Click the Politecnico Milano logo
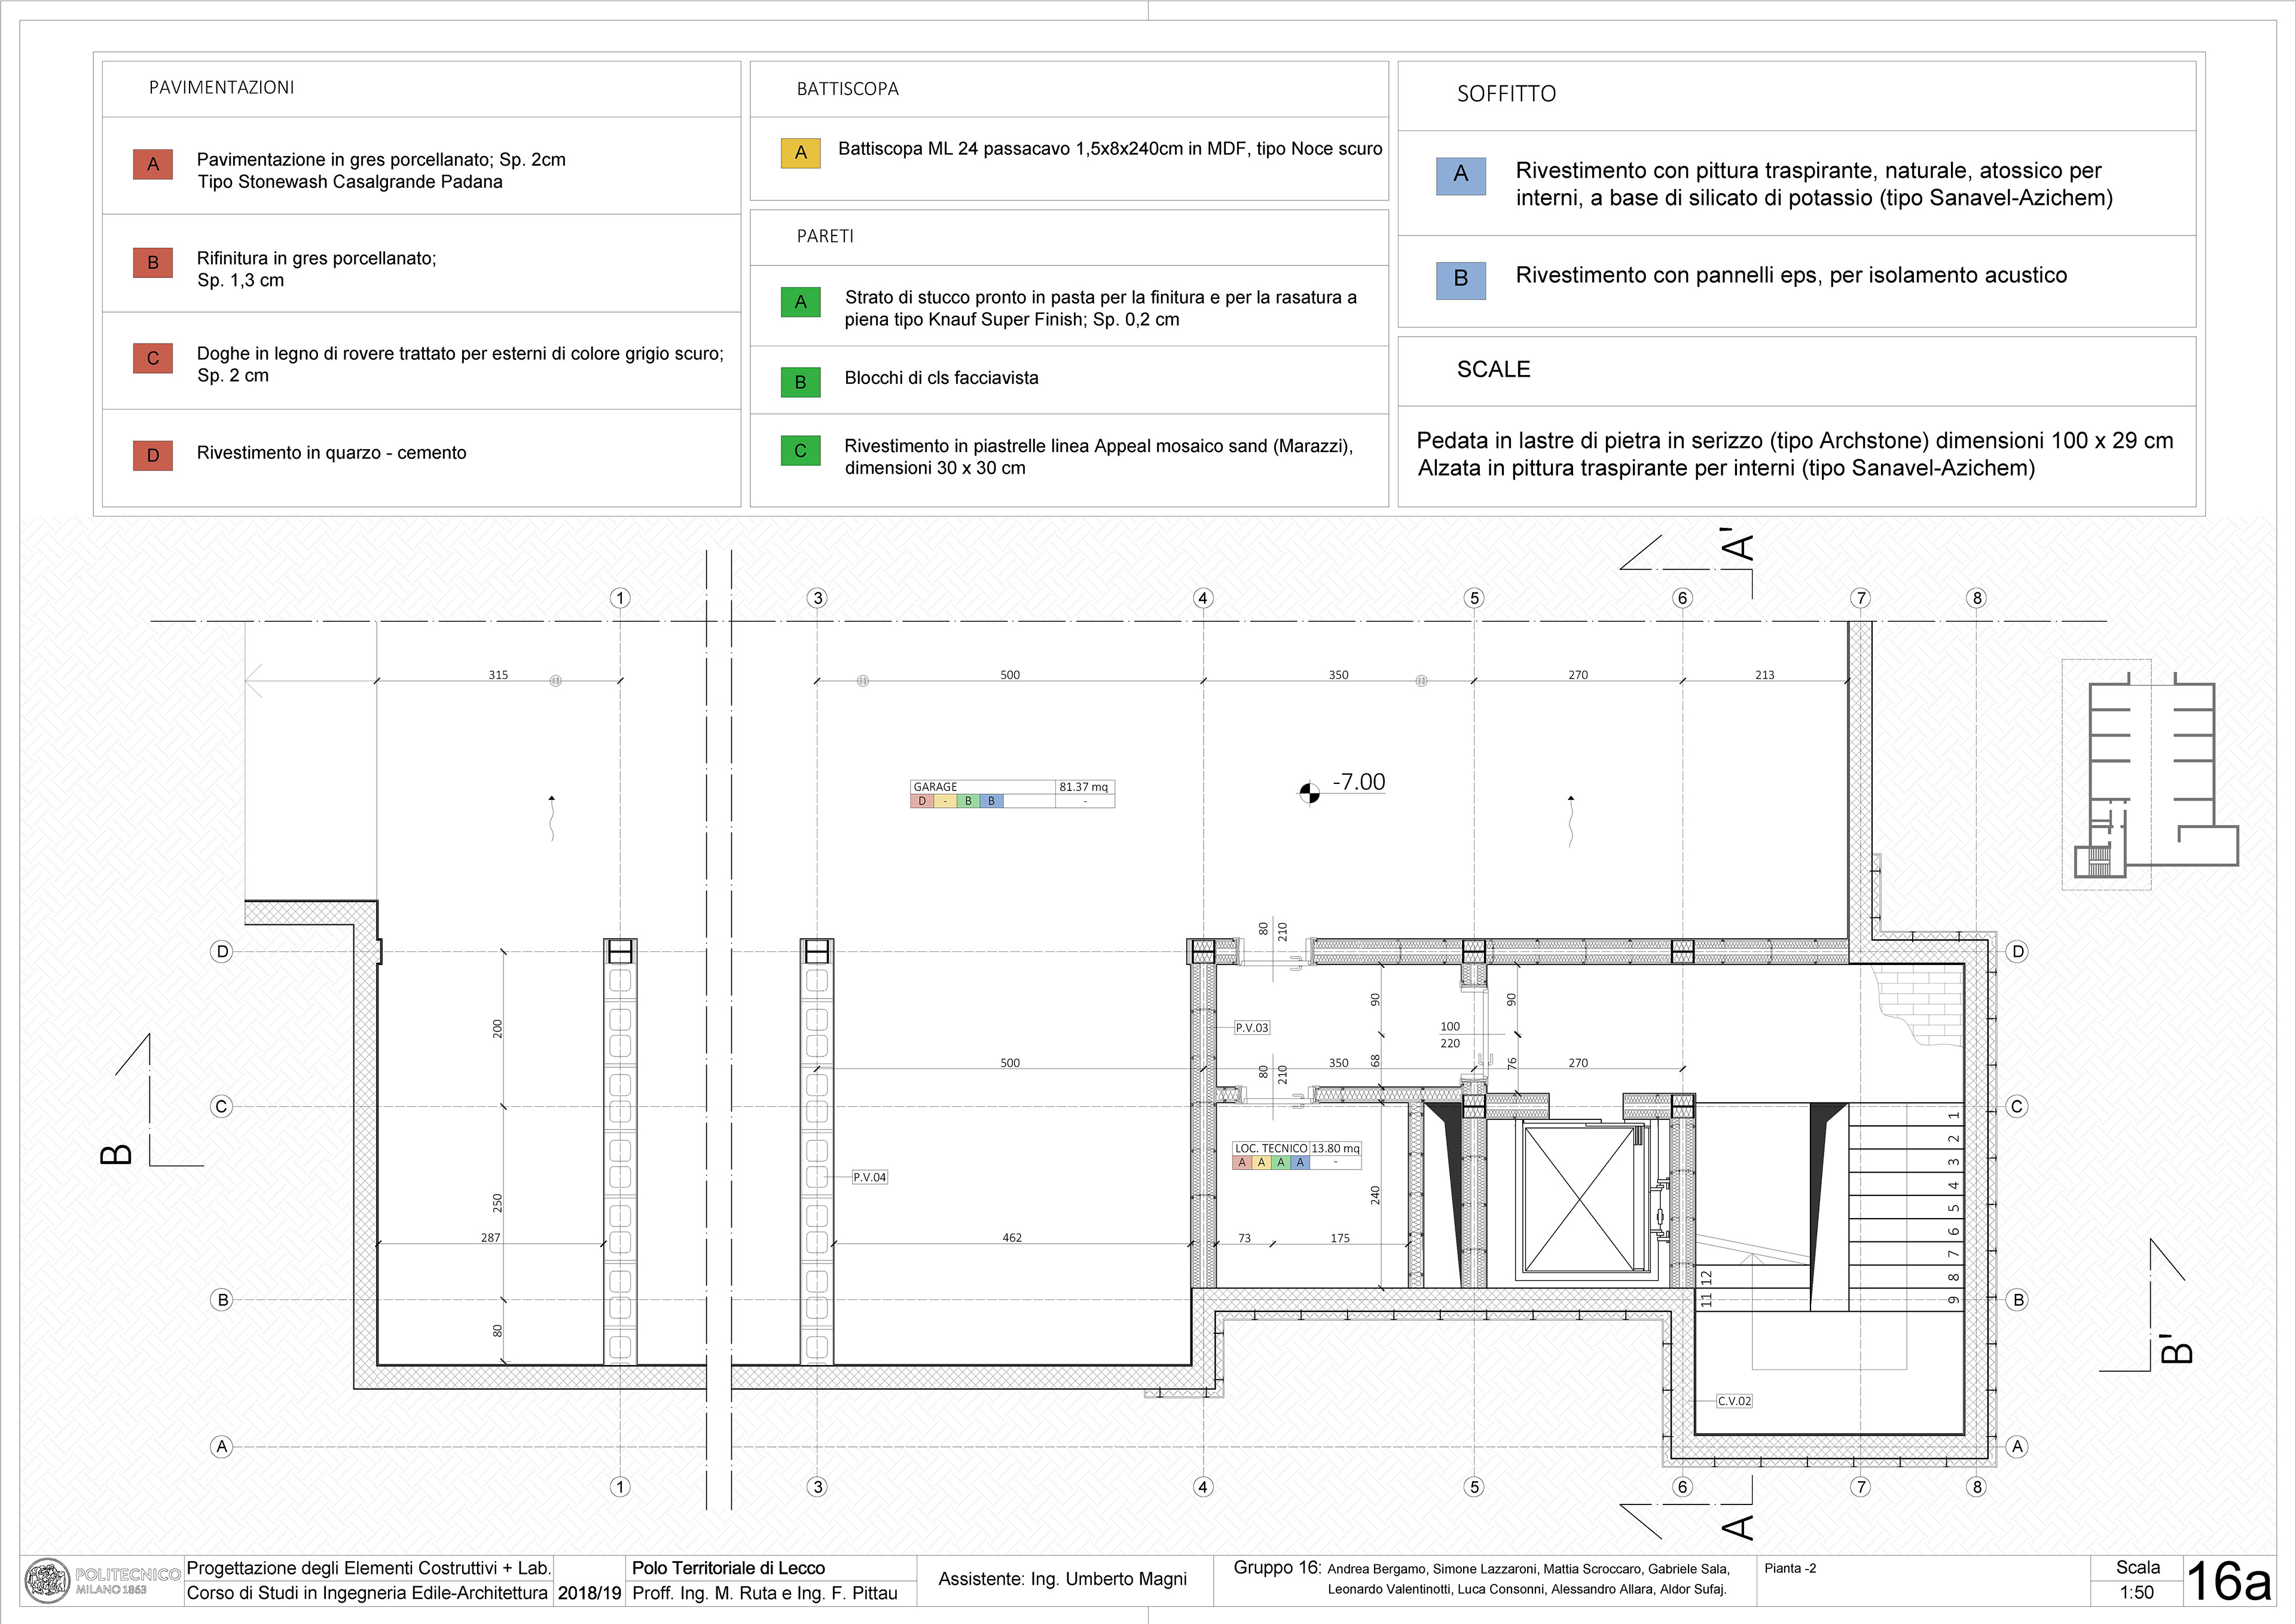The width and height of the screenshot is (2296, 1624). tap(47, 1581)
